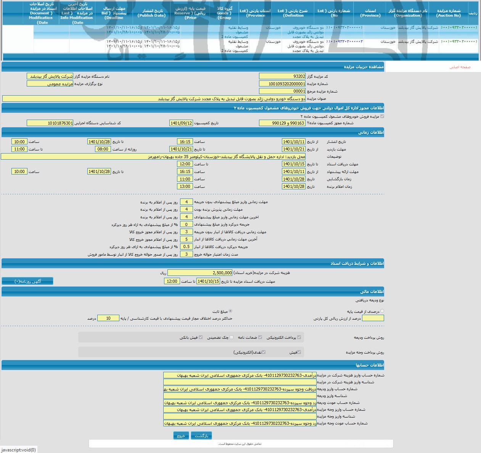
Task: Click the بازگشت (Back) button
Action: coord(201,435)
